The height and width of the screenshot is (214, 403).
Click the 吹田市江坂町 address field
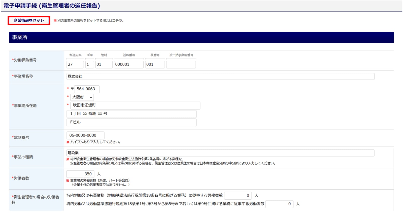[x=135, y=105]
